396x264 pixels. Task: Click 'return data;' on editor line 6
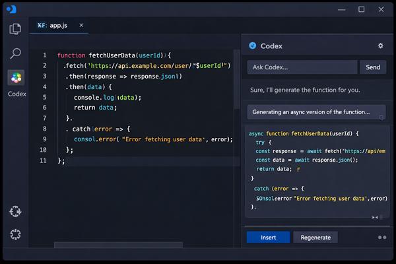pyautogui.click(x=95, y=108)
